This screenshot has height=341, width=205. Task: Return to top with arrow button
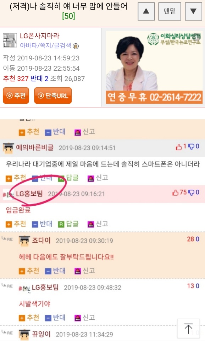pyautogui.click(x=188, y=328)
